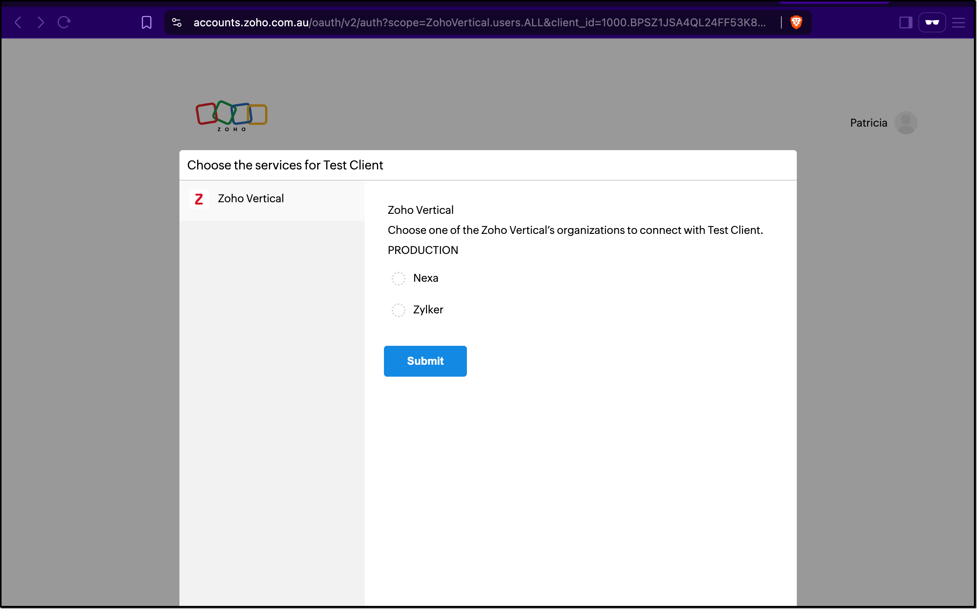Click the Patricia username text
Image resolution: width=977 pixels, height=609 pixels.
point(868,123)
